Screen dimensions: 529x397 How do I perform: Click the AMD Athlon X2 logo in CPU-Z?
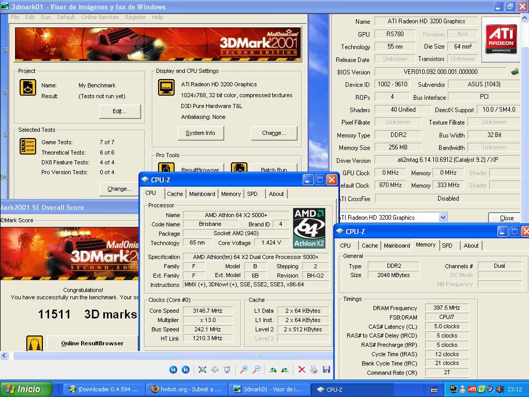pos(309,228)
